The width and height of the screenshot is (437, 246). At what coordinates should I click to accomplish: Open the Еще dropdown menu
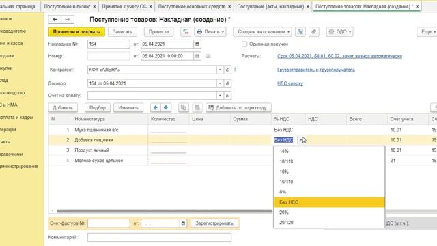pos(428,32)
